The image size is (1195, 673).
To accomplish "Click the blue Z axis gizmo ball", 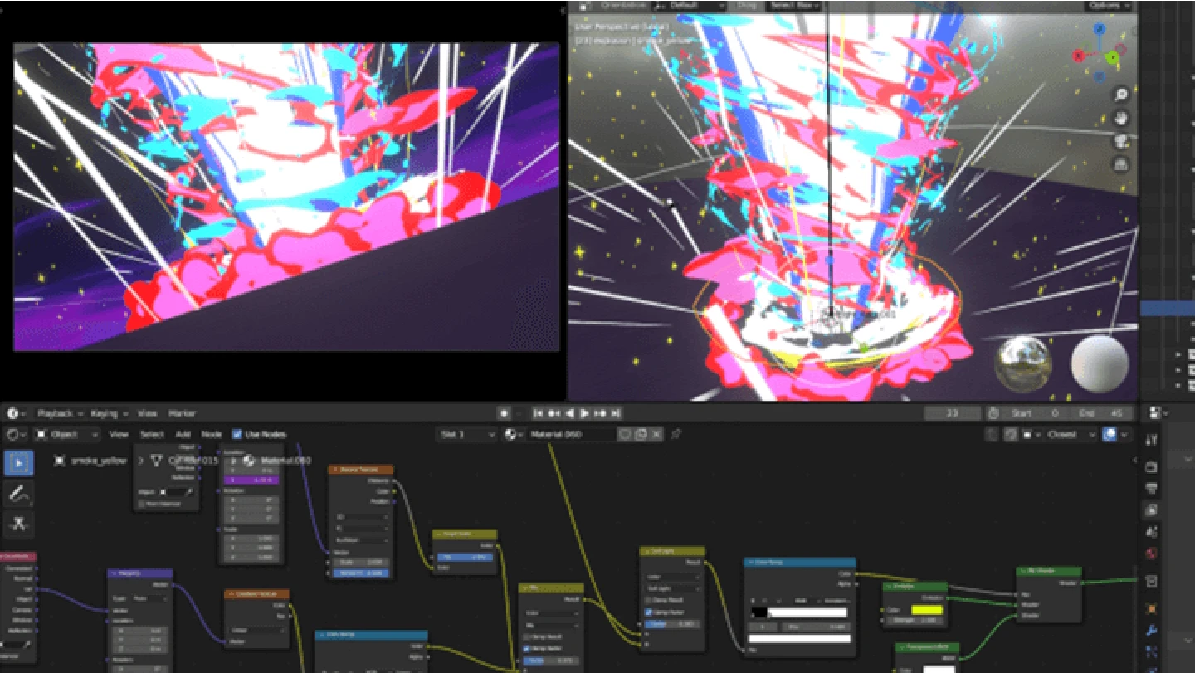I will click(1100, 29).
